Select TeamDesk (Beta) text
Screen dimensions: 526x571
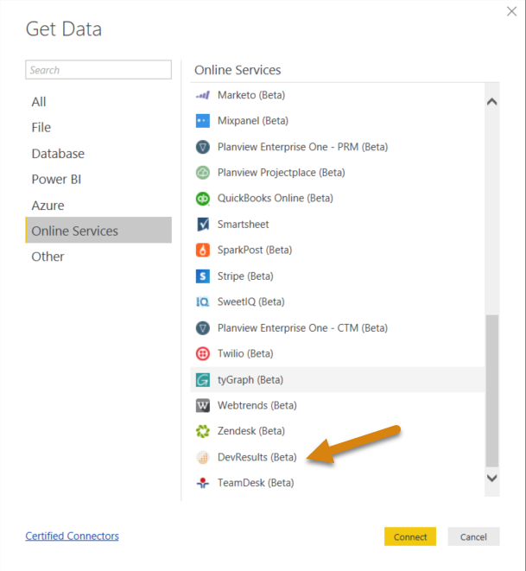(x=256, y=483)
